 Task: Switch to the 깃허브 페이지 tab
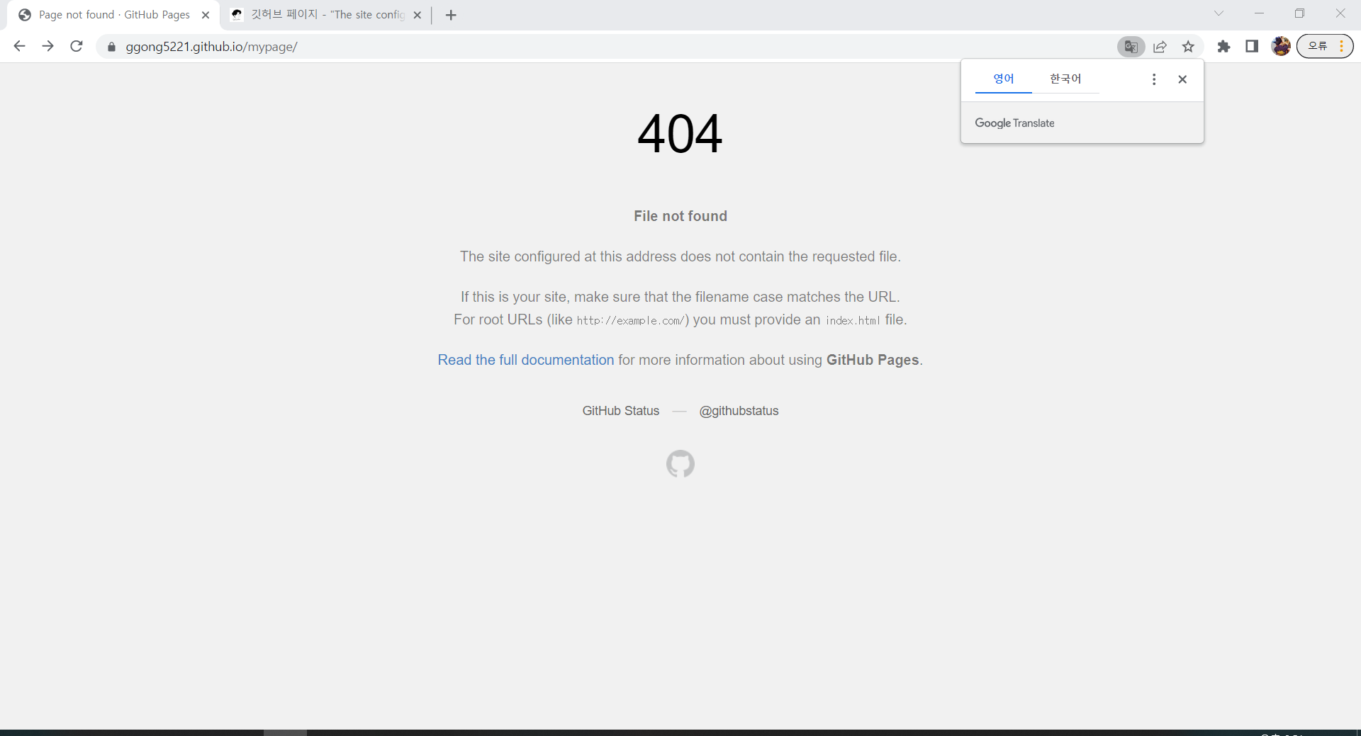(x=327, y=15)
